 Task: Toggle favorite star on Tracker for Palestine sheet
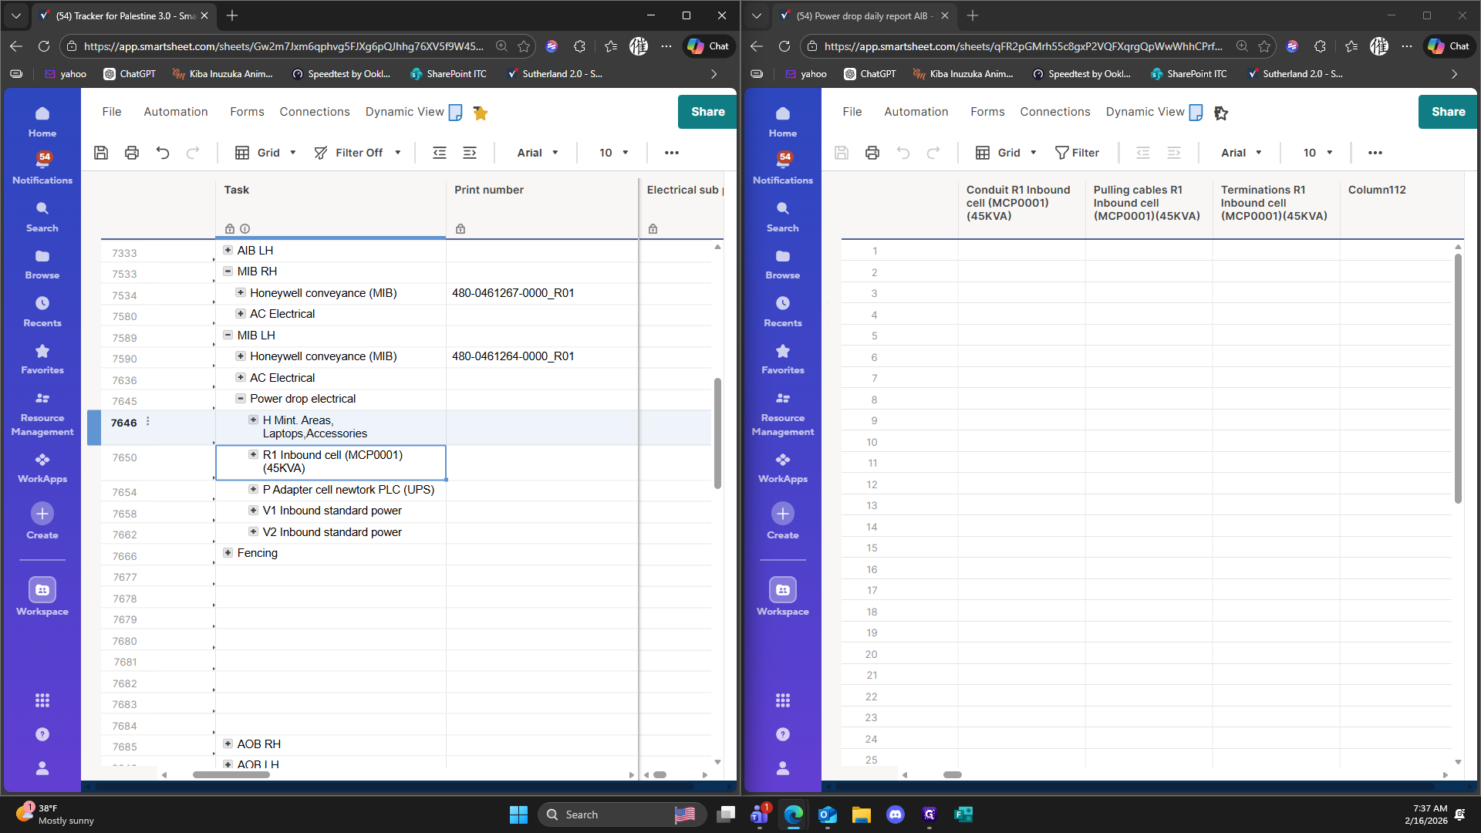coord(480,113)
